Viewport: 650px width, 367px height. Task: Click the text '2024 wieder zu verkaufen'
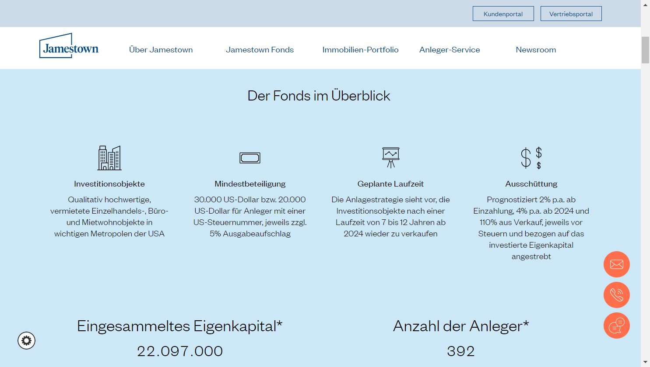coord(390,234)
